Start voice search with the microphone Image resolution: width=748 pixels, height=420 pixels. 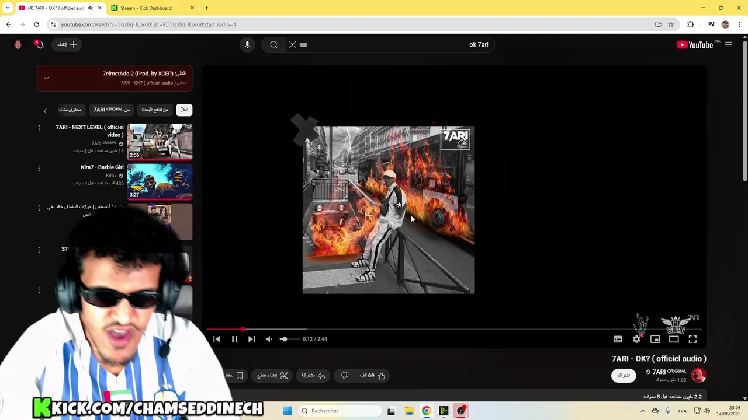tap(247, 44)
